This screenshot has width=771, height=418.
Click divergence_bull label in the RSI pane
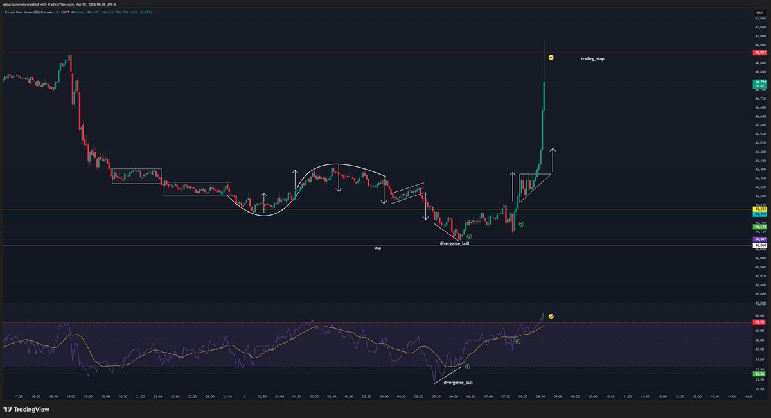(459, 381)
